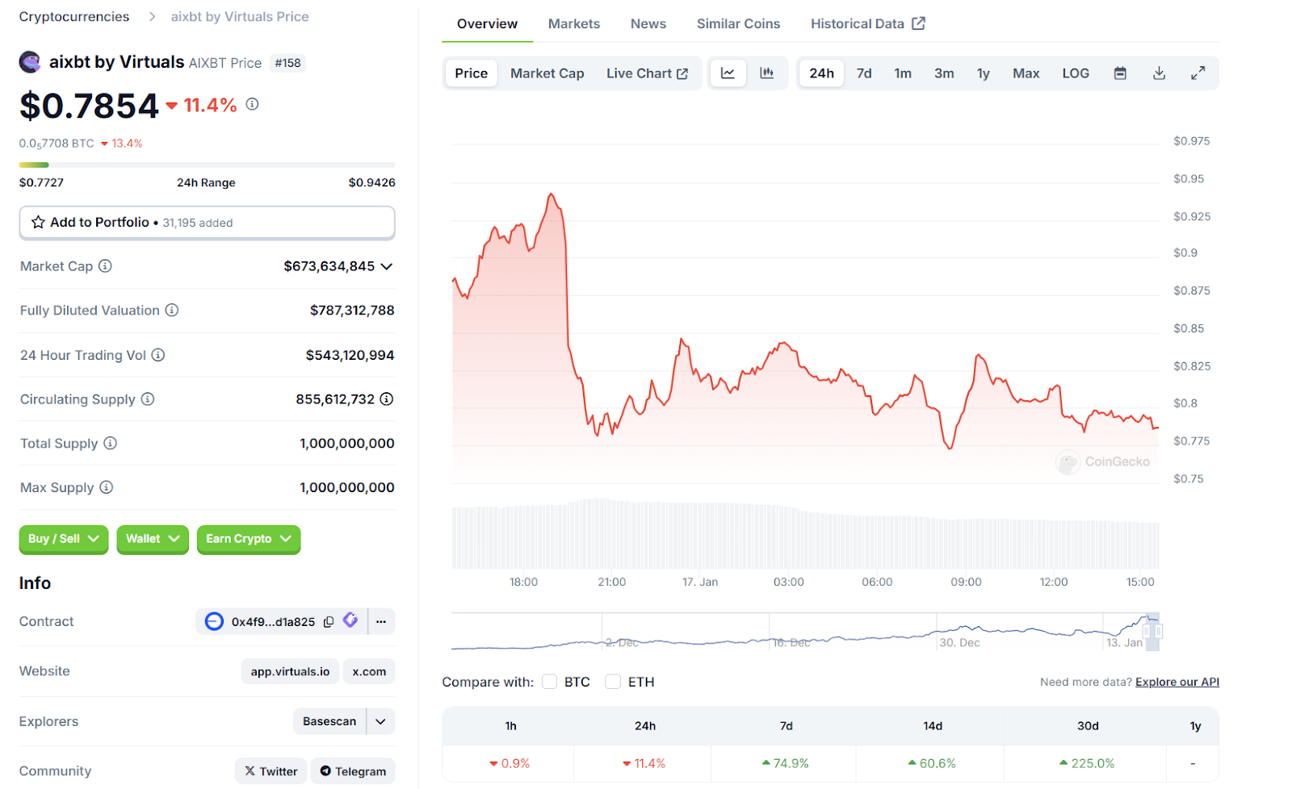Screen dimensions: 1292x789
Task: Click the purple wallet icon beside contract
Action: point(350,620)
